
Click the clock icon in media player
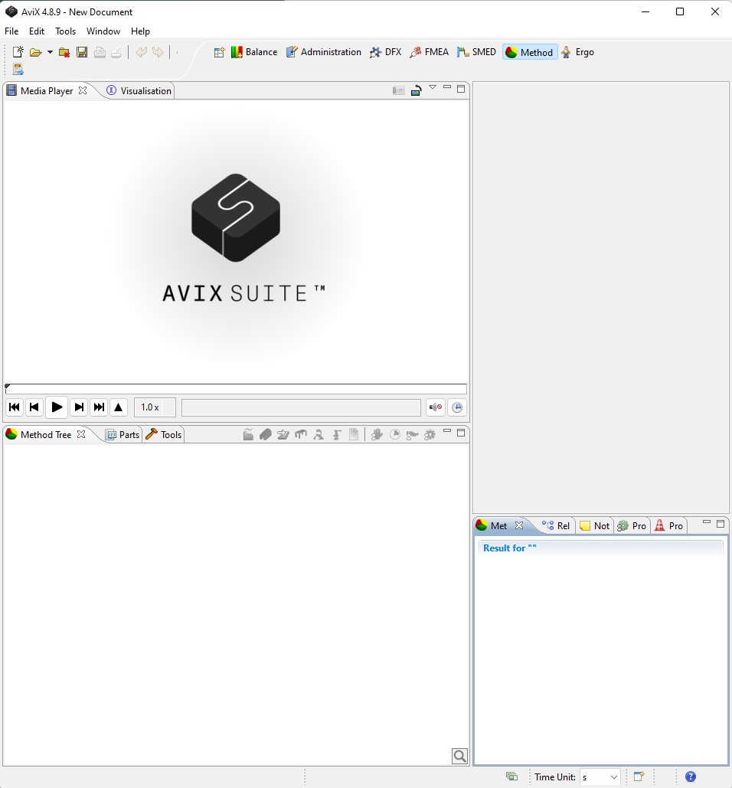458,407
